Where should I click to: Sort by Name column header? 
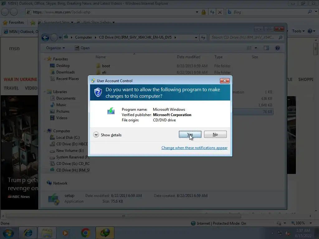point(101,57)
